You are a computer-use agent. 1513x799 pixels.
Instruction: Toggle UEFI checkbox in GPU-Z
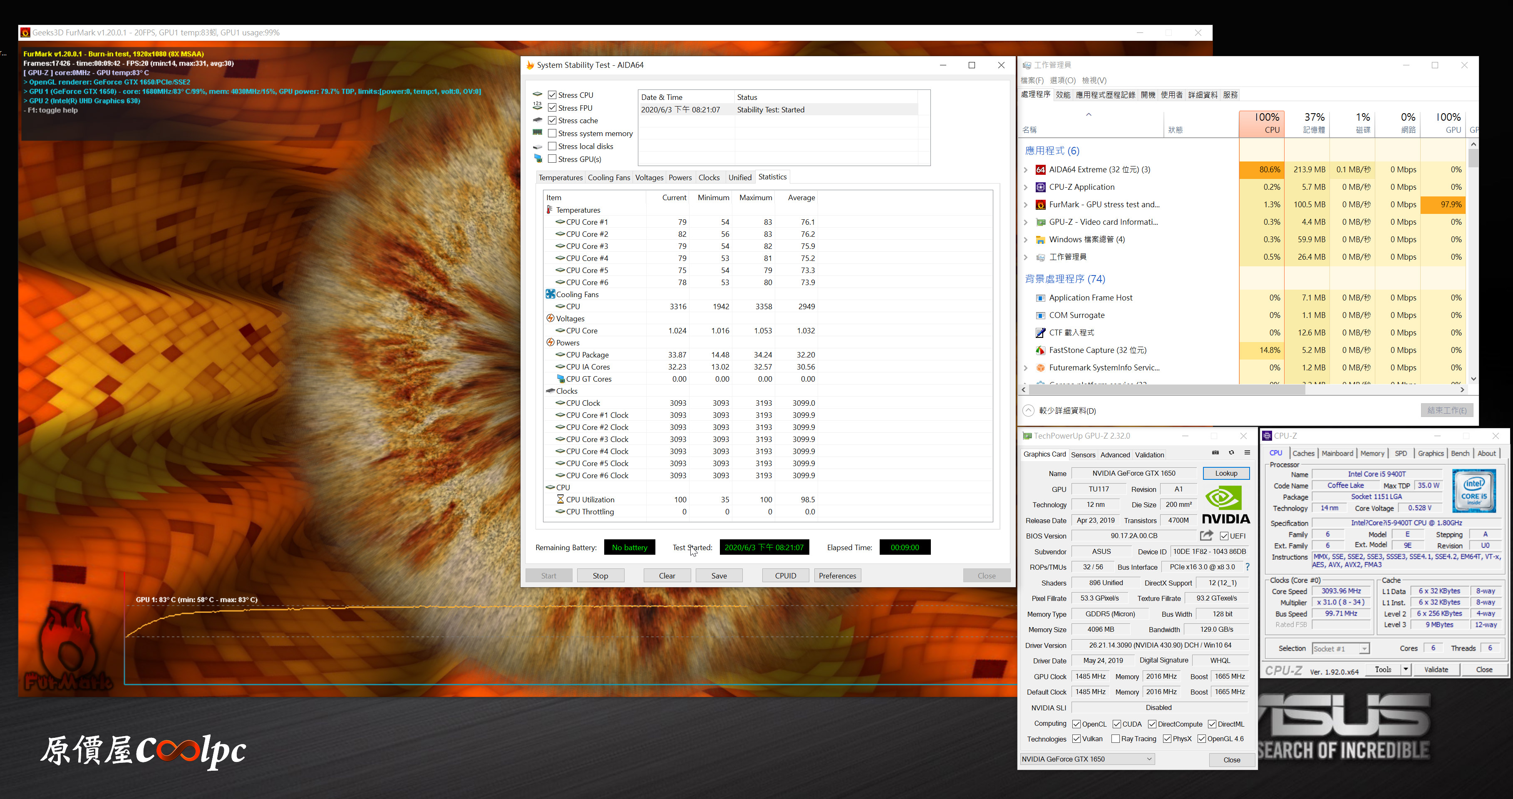(1224, 536)
